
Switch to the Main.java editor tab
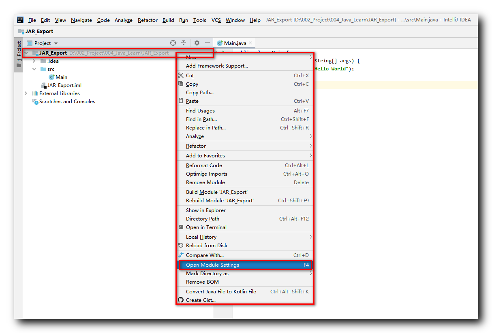click(x=235, y=43)
